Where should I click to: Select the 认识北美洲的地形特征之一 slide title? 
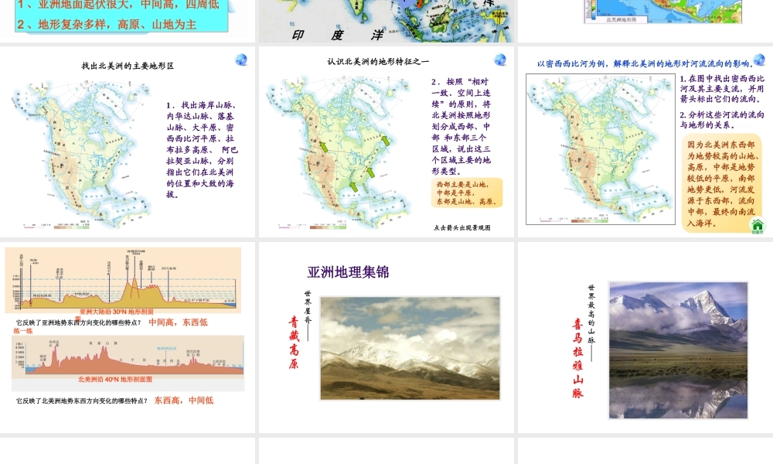tap(378, 62)
